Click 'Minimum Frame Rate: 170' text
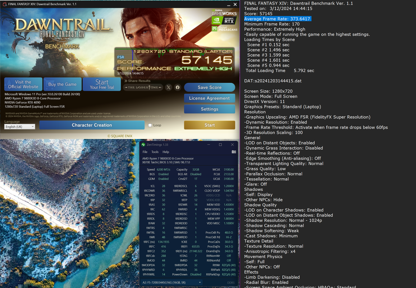416x288 pixels. click(272, 24)
